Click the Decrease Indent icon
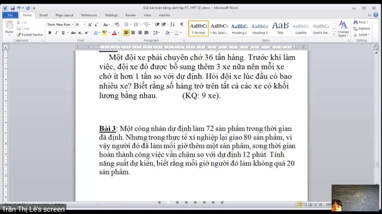Screen dimensions: 382x214 pos(157,25)
